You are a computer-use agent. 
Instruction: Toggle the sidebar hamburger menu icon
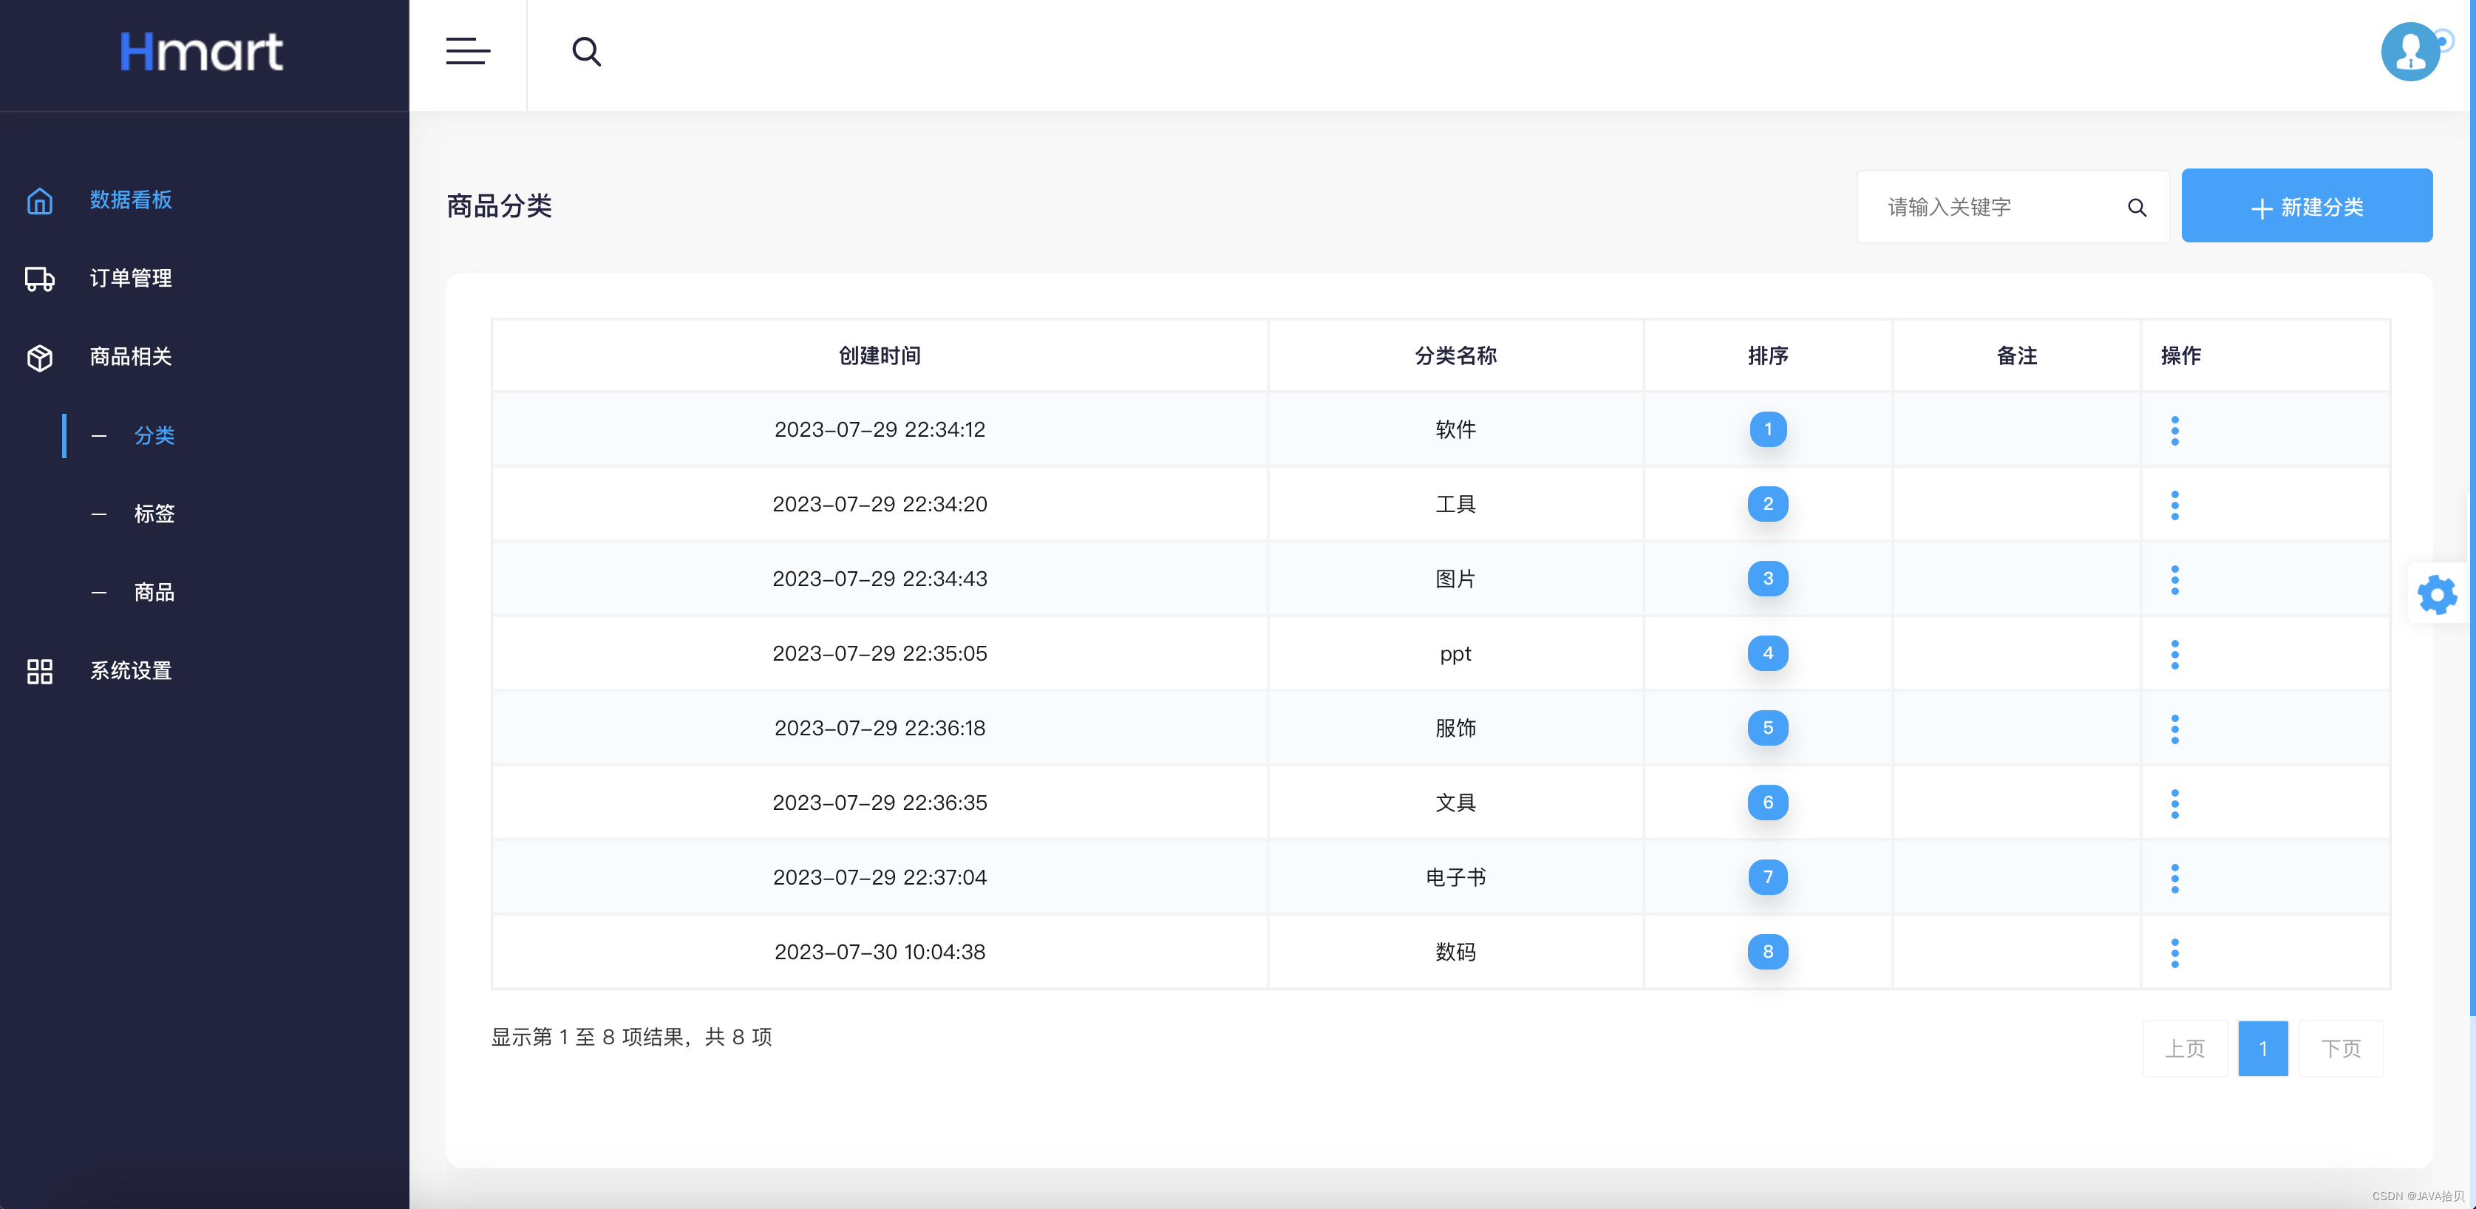[x=468, y=51]
